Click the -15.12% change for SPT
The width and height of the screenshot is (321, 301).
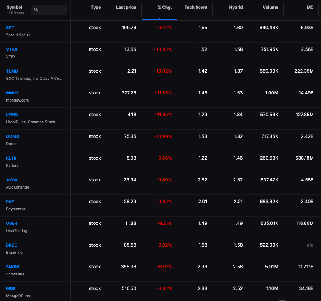click(163, 28)
